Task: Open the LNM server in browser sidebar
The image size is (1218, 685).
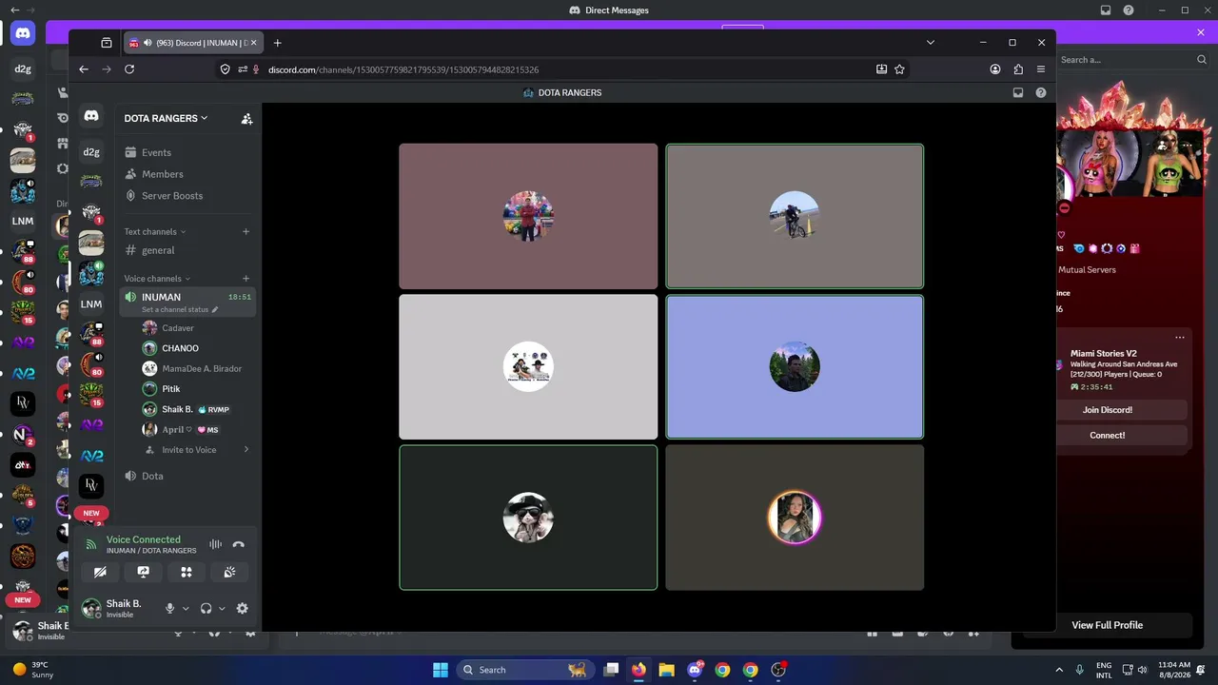Action: point(91,304)
